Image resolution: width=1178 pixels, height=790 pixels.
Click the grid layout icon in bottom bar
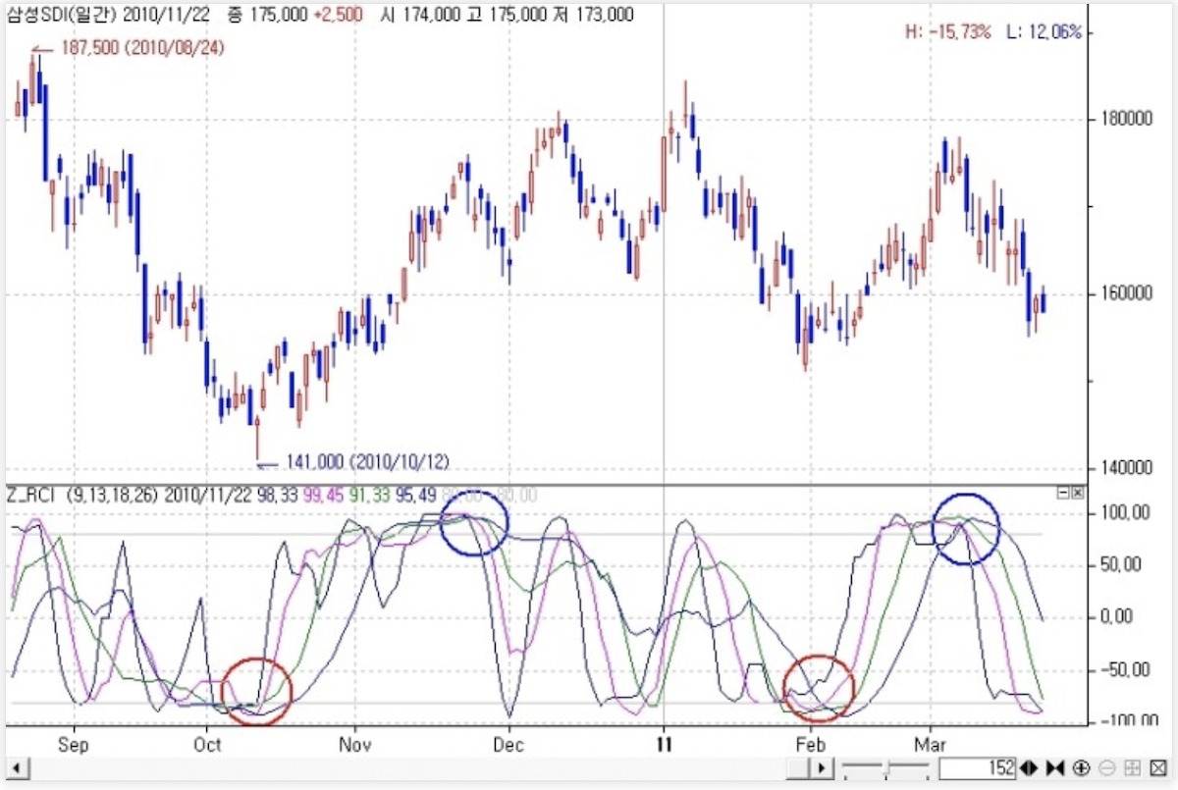pyautogui.click(x=1132, y=767)
